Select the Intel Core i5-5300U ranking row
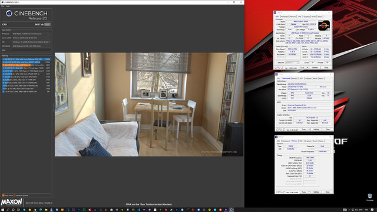377x212 pixels. [x=26, y=92]
